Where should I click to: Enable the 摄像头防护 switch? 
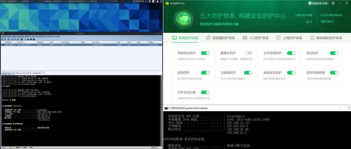248,53
